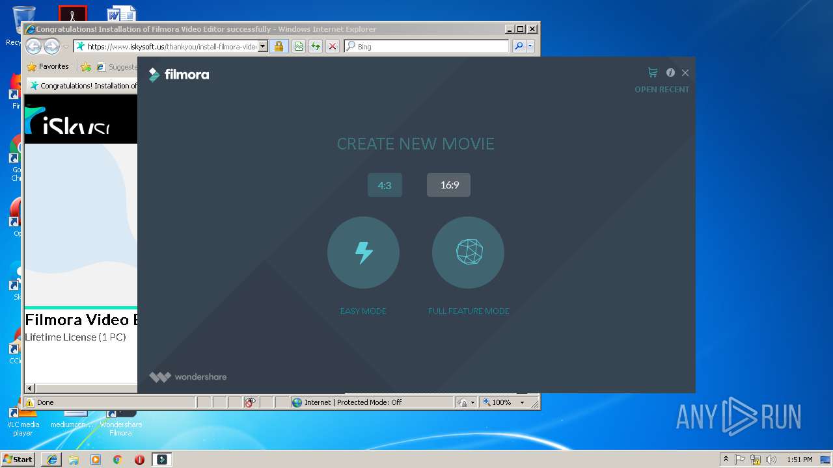Toggle IE compatibility view icon
The image size is (833, 468).
[x=298, y=46]
